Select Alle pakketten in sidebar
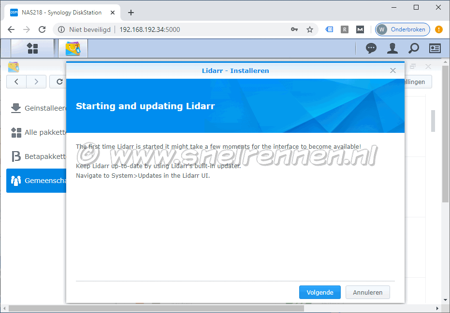The height and width of the screenshot is (313, 450). pyautogui.click(x=36, y=132)
